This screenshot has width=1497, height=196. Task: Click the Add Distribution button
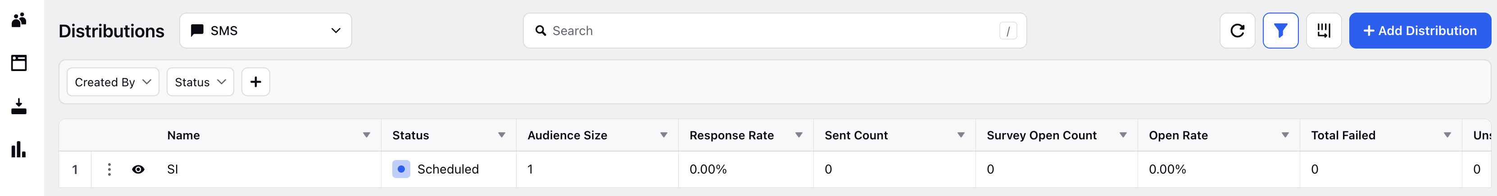pos(1420,31)
